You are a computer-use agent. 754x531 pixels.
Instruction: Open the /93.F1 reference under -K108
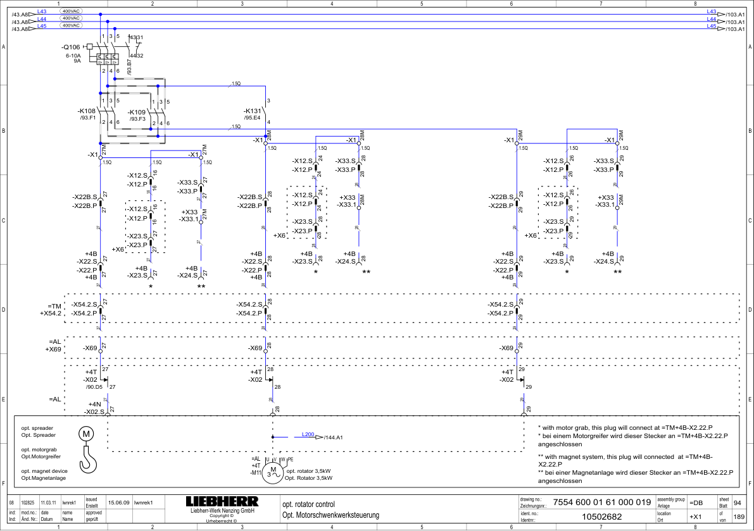coord(88,118)
